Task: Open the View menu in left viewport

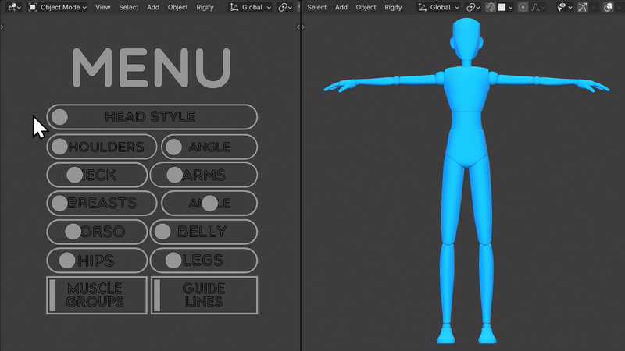Action: [103, 7]
